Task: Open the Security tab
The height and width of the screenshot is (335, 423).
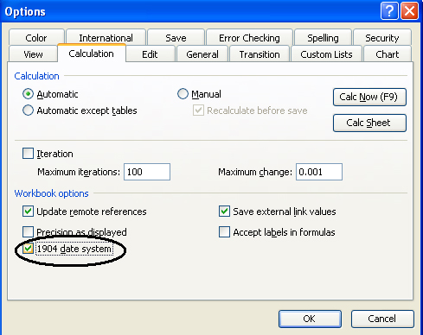Action: point(382,38)
